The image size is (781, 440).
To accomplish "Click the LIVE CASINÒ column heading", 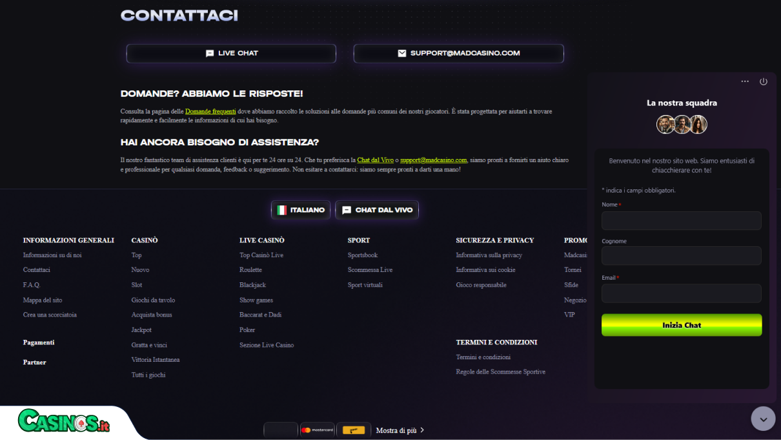I will tap(262, 240).
